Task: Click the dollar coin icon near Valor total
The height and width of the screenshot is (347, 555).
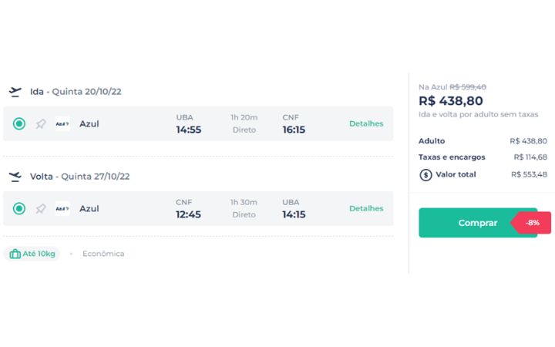Action: (425, 175)
